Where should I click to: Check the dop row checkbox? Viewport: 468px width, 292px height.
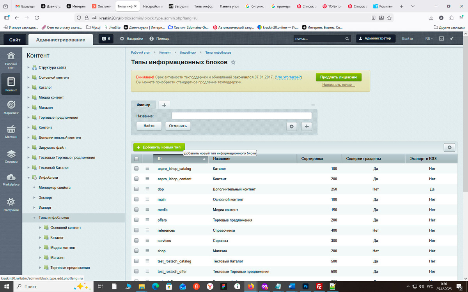tap(136, 189)
